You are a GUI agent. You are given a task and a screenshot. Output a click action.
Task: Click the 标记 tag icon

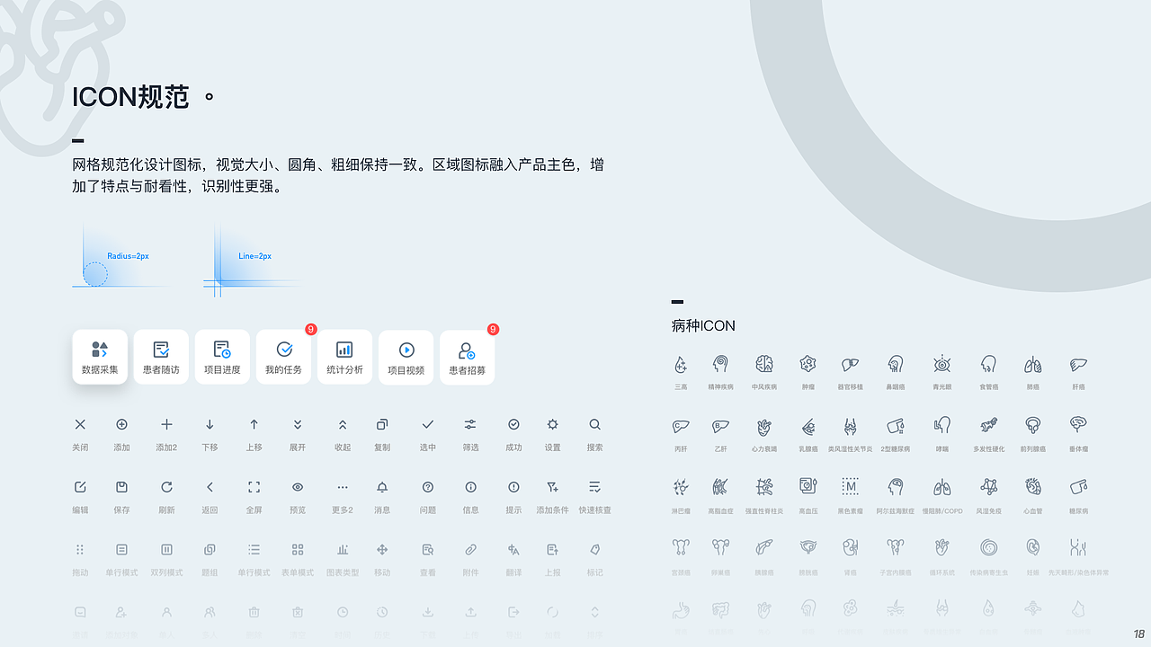[594, 549]
